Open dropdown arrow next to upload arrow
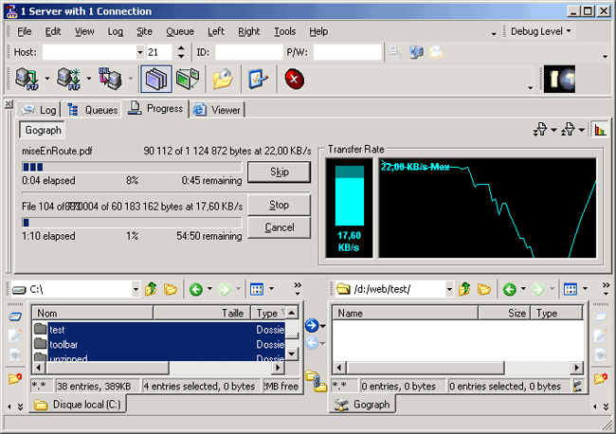The image size is (616, 434). coord(323,326)
